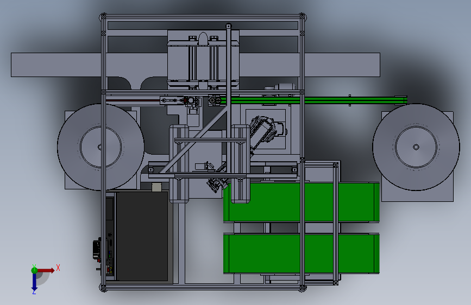This screenshot has height=305, width=471.
Task: Select the black control cabinet box
Action: tap(142, 237)
